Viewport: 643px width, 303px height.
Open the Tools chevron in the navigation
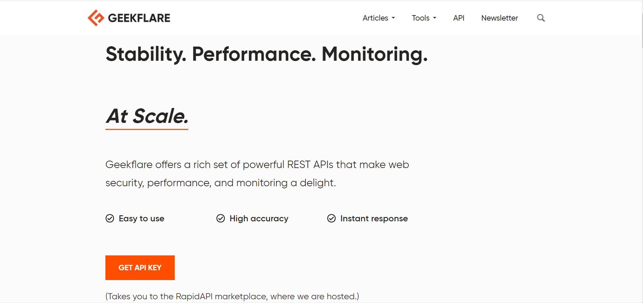coord(435,18)
